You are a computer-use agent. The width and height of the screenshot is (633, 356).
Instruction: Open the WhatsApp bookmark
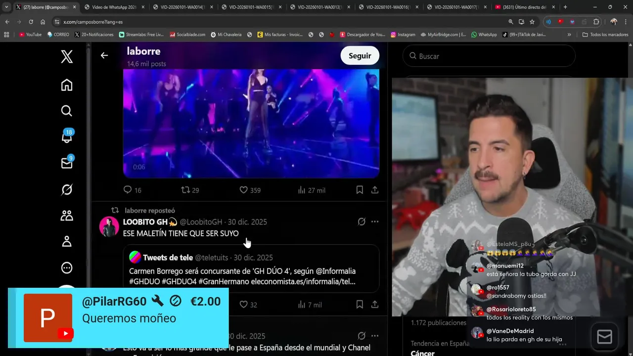[x=484, y=35]
